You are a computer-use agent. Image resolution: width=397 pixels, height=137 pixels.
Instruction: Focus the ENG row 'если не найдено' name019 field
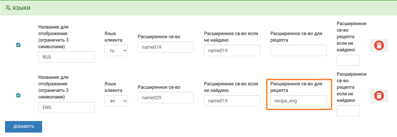click(x=232, y=101)
